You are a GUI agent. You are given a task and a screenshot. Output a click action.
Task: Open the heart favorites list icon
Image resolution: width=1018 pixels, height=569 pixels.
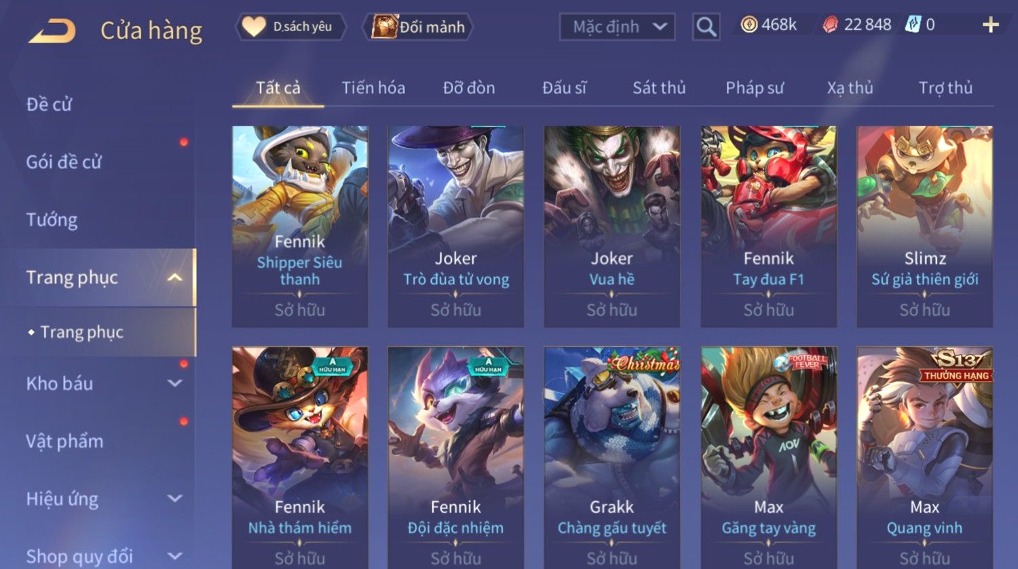click(254, 26)
